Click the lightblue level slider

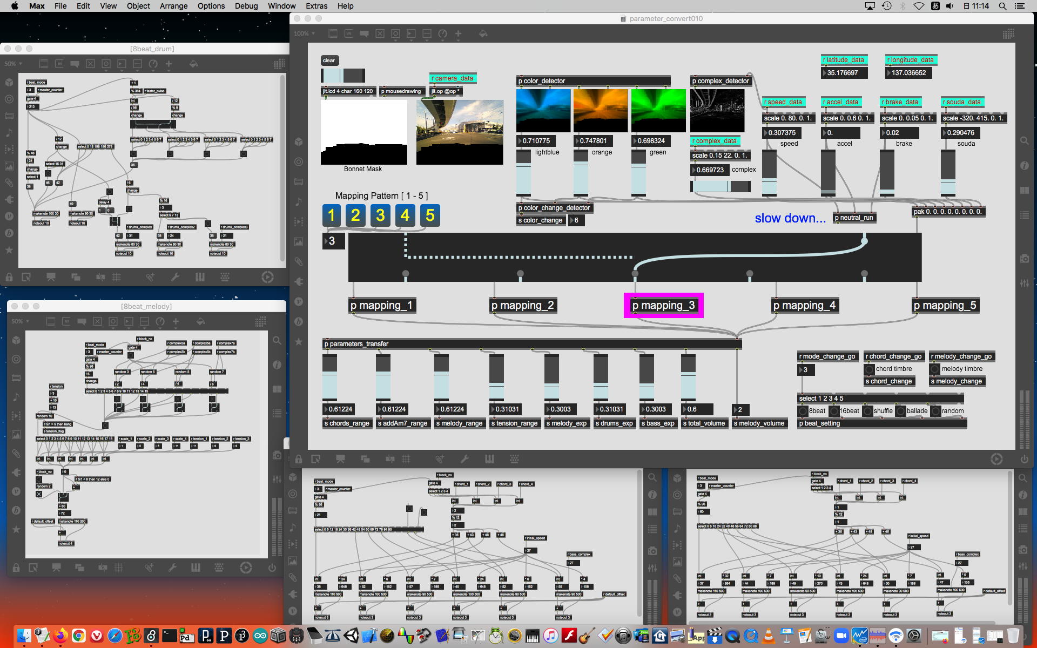(523, 173)
